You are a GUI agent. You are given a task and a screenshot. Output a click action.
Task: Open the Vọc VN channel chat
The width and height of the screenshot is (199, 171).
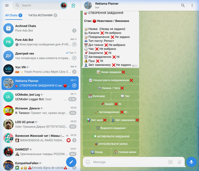point(40,69)
